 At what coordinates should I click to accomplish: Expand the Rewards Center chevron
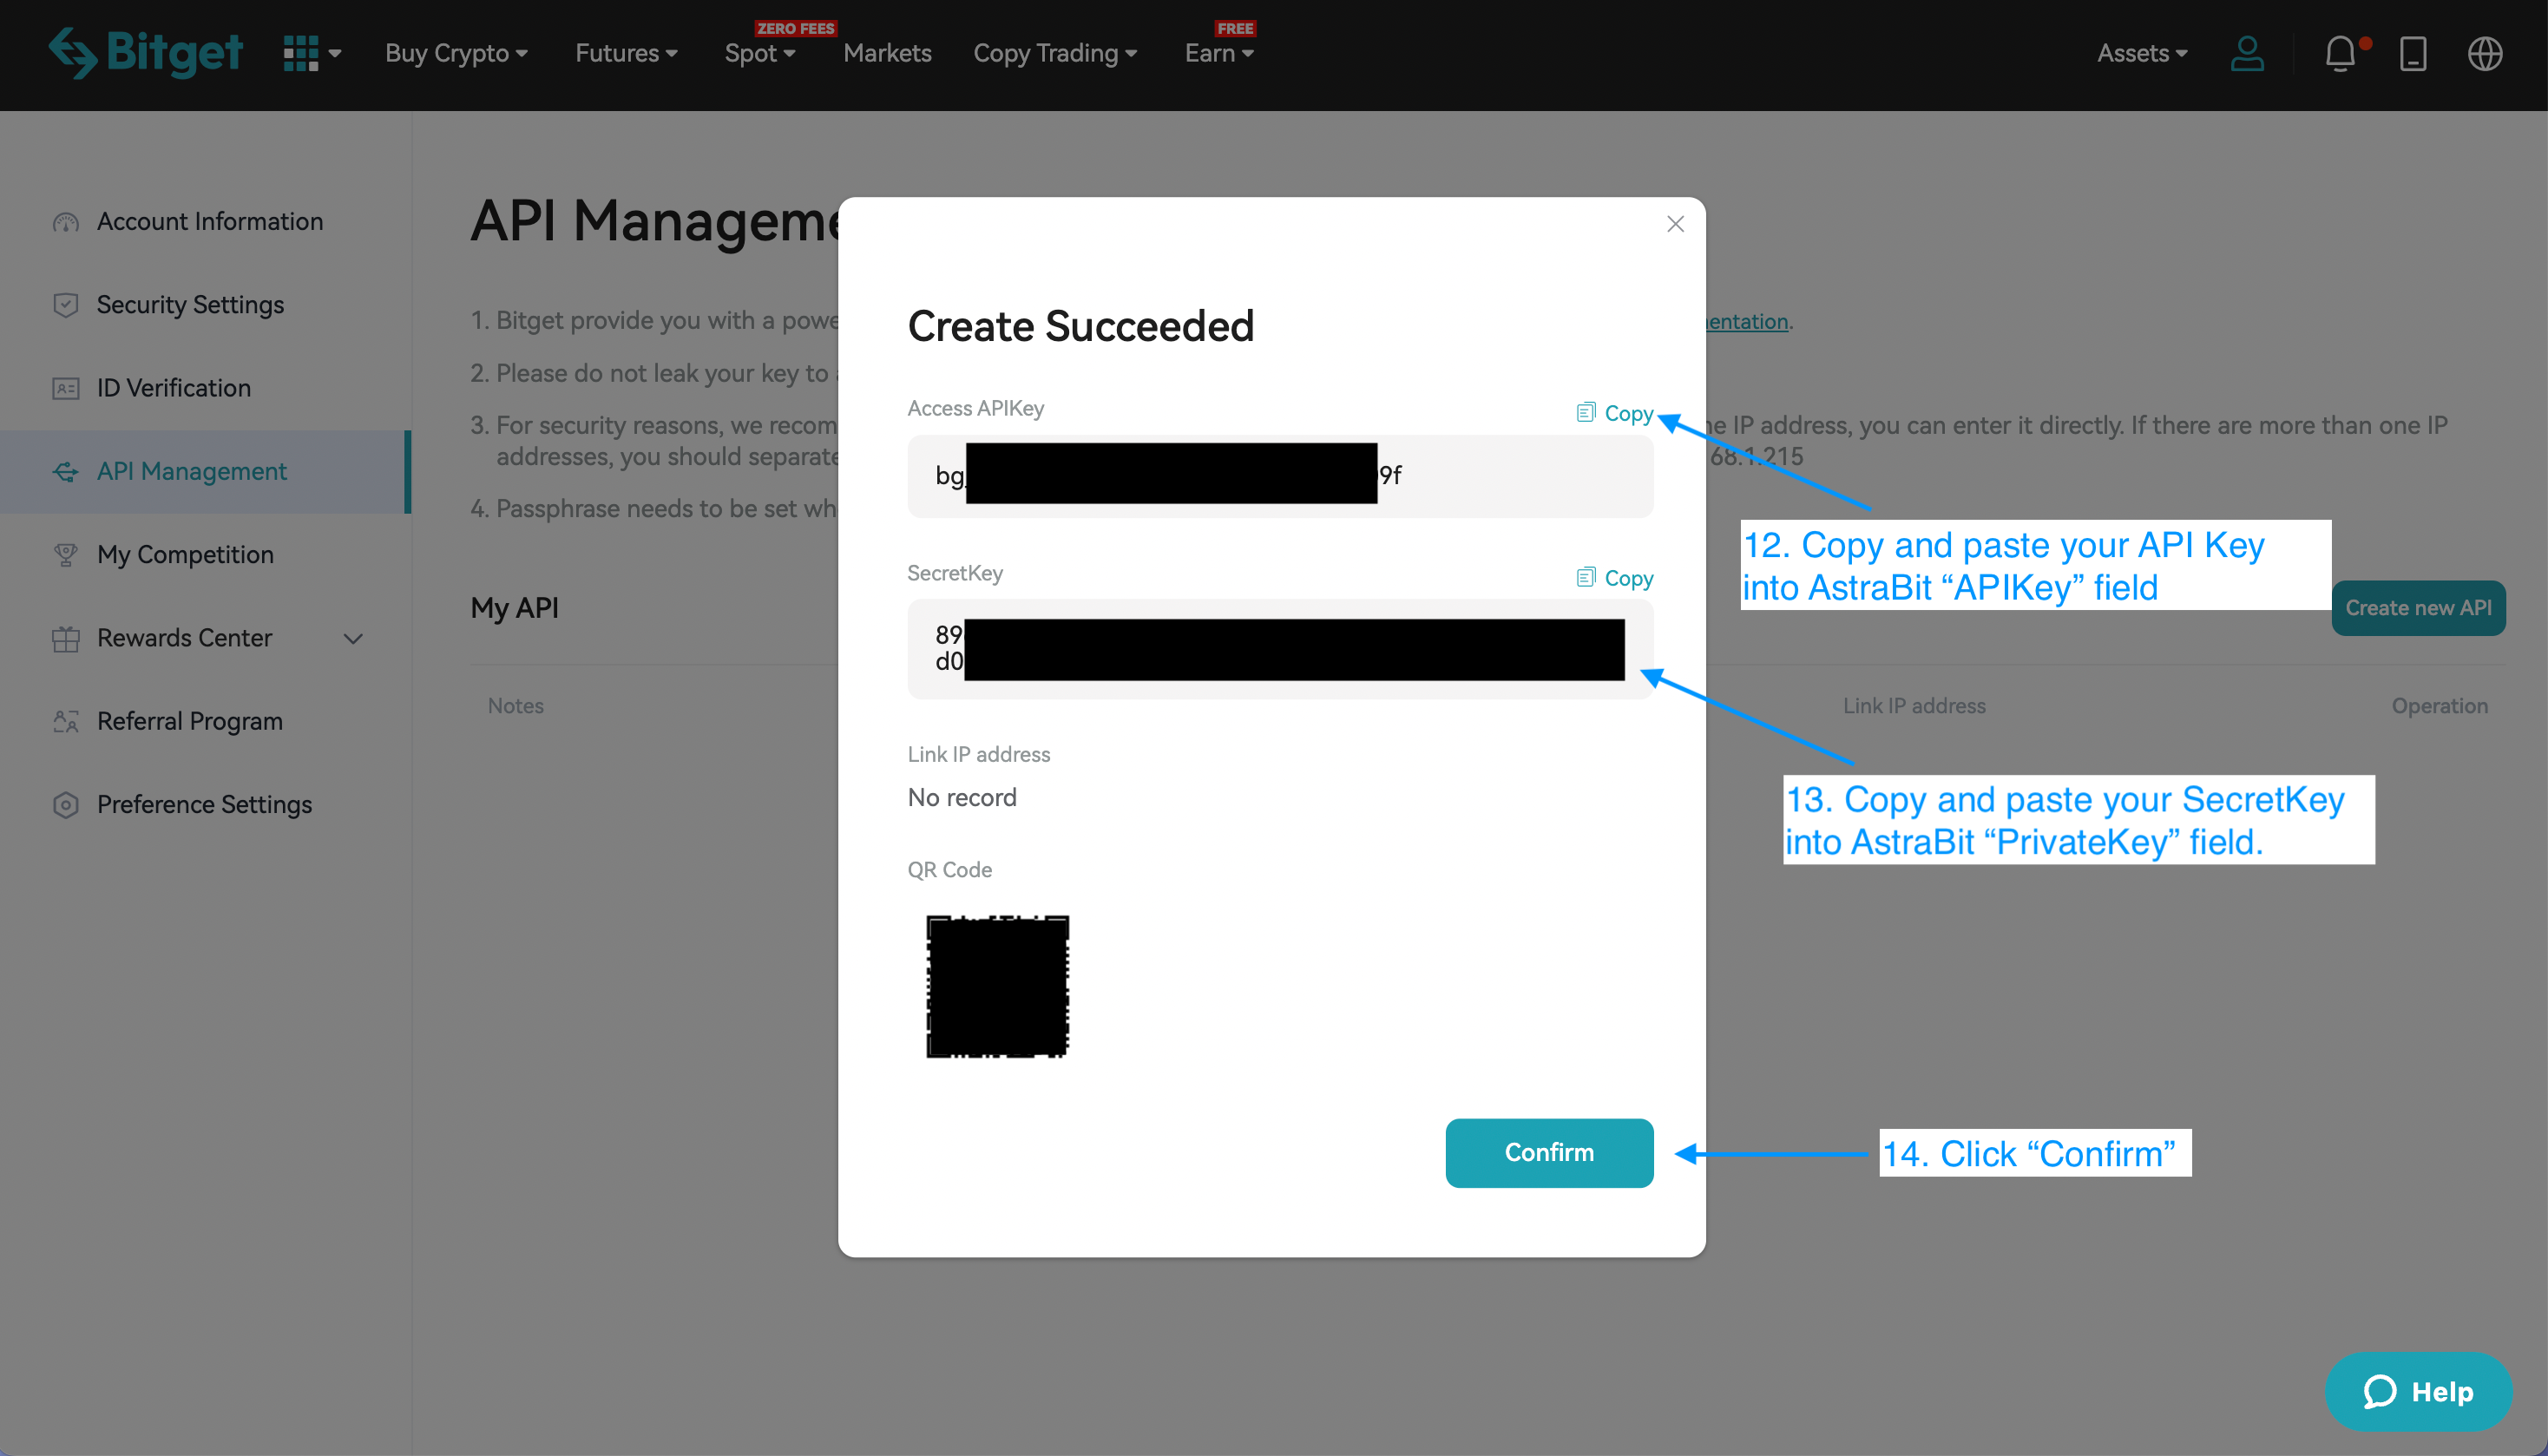click(x=353, y=638)
